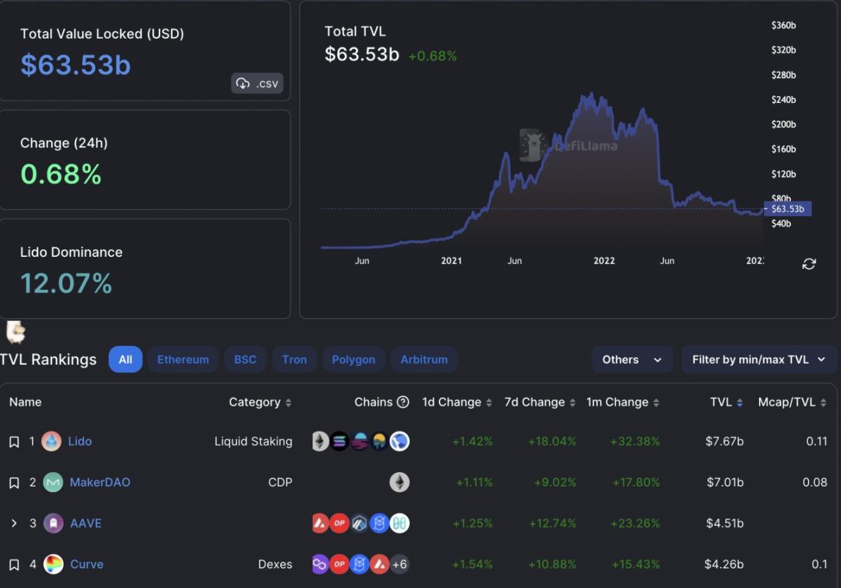The image size is (841, 588).
Task: Click the Optimism chain icon in Curve row
Action: (x=339, y=564)
